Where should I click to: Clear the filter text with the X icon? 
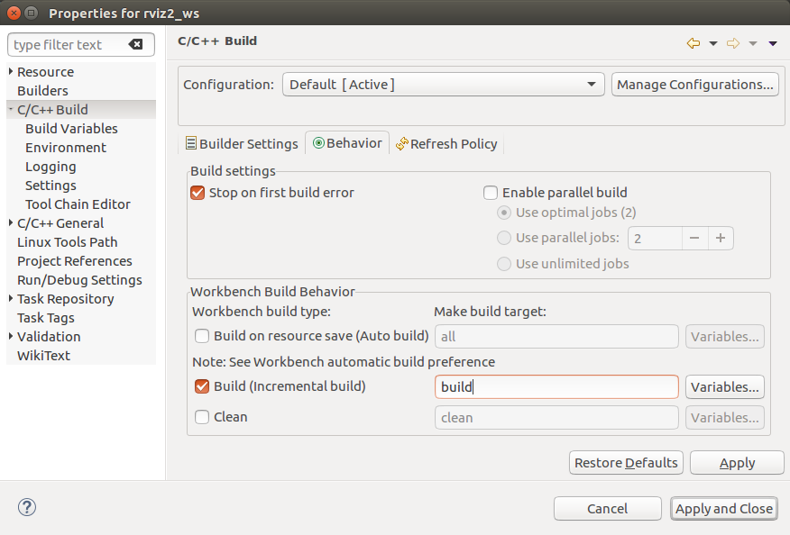[x=135, y=45]
